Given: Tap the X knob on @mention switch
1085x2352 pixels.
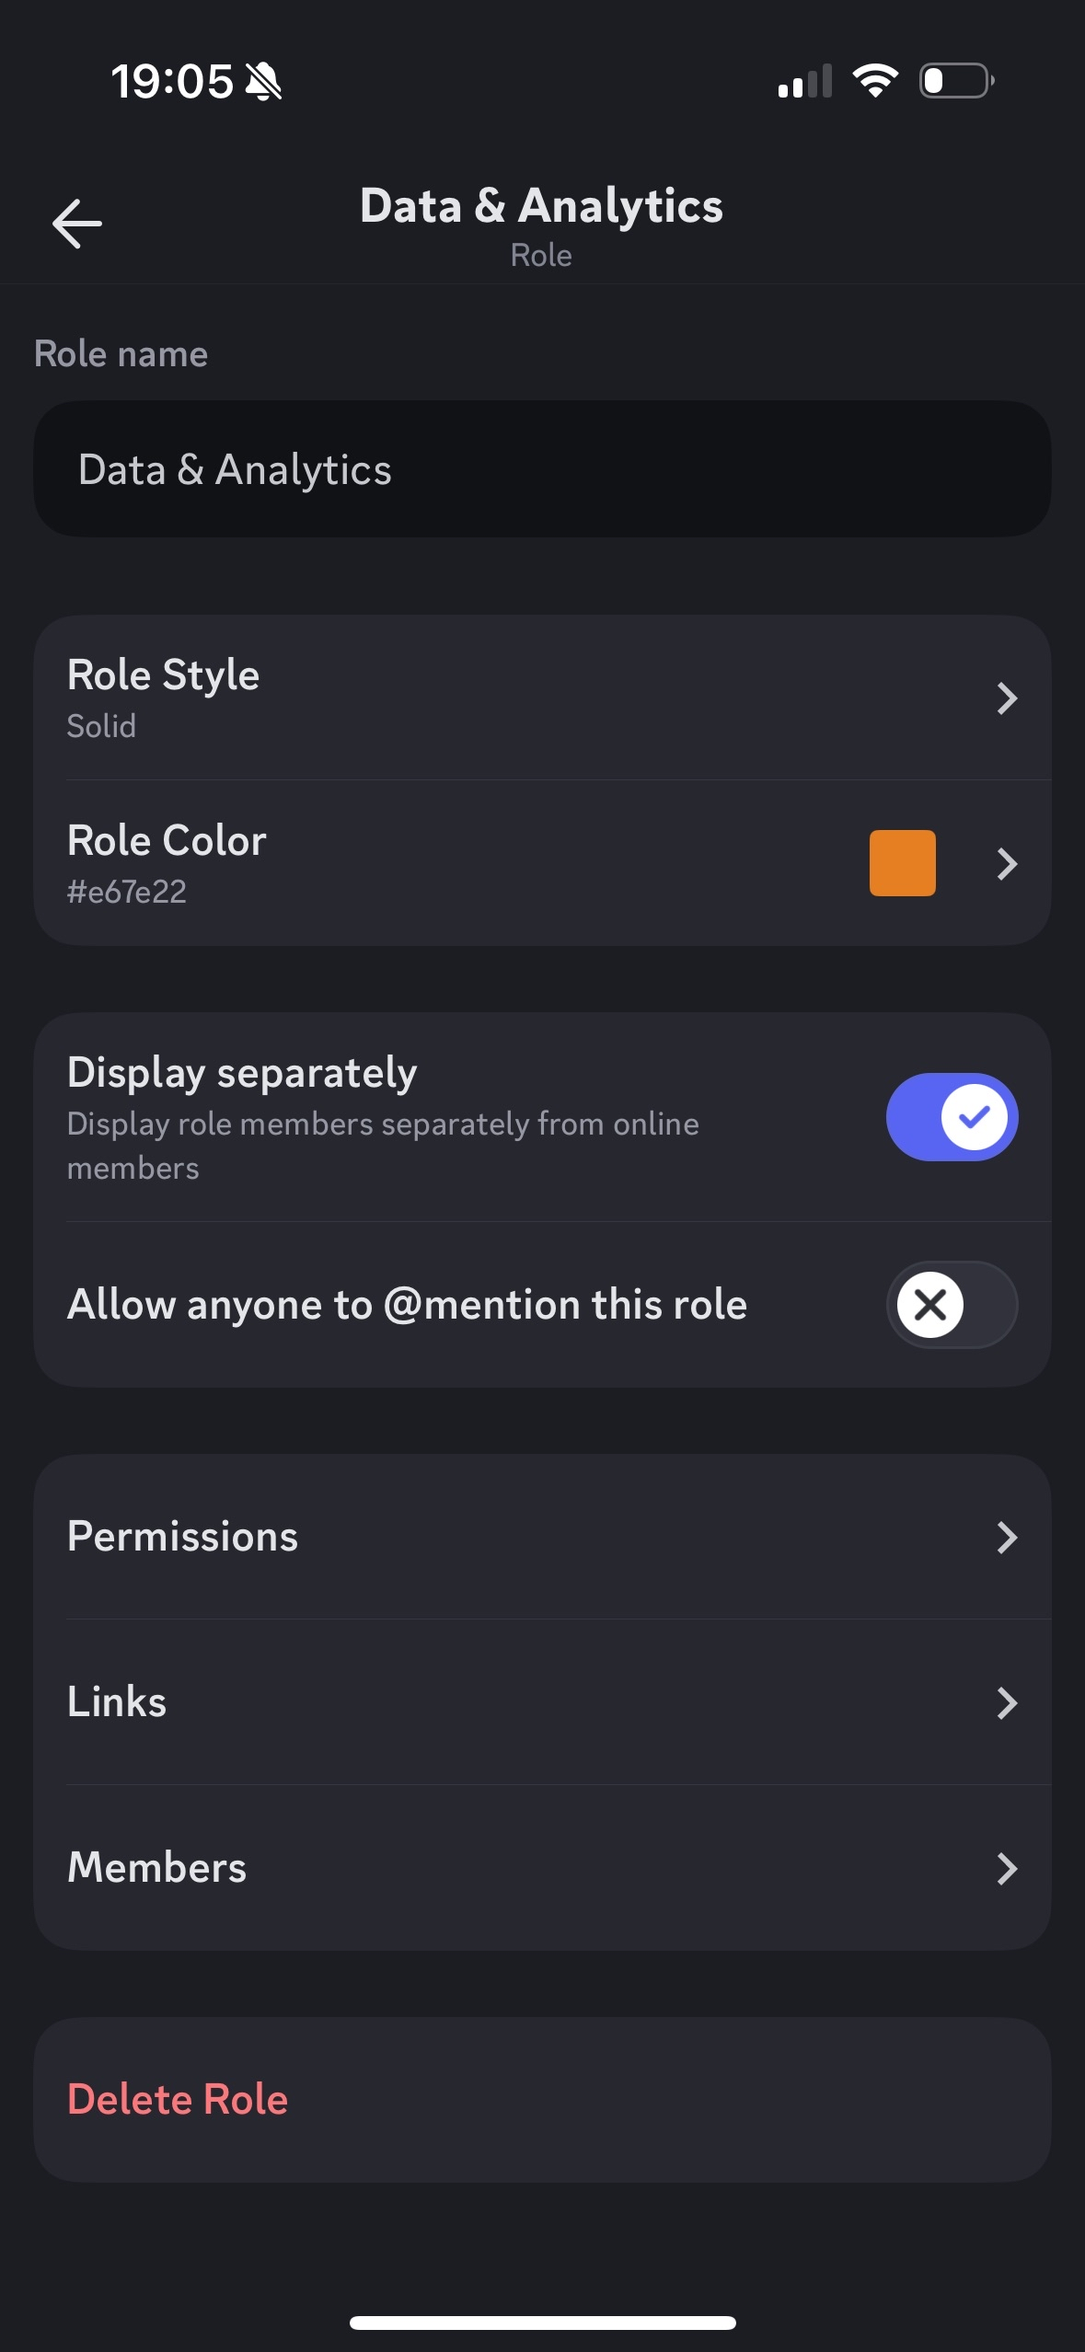Looking at the screenshot, I should (x=930, y=1304).
